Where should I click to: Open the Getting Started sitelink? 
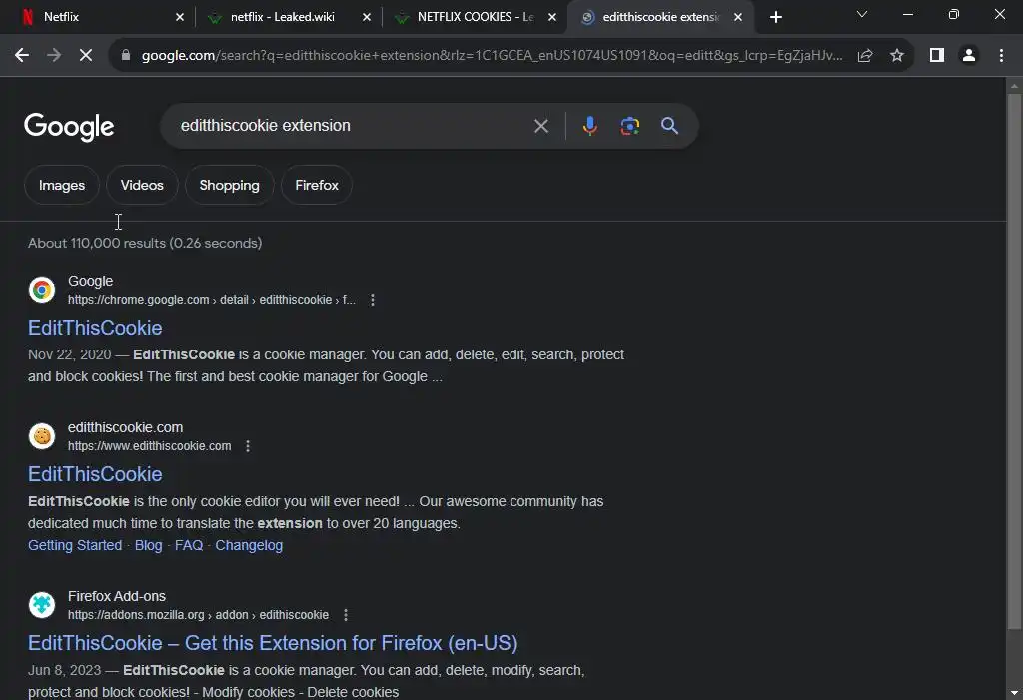tap(75, 545)
